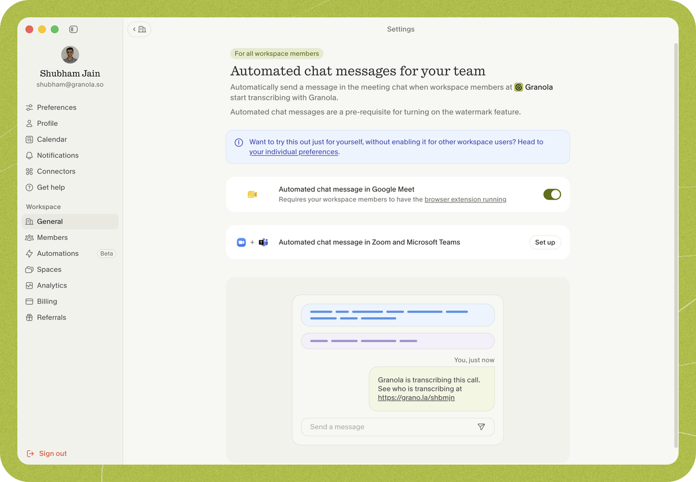Click the settings page scrollbar
The width and height of the screenshot is (696, 482).
click(x=675, y=245)
